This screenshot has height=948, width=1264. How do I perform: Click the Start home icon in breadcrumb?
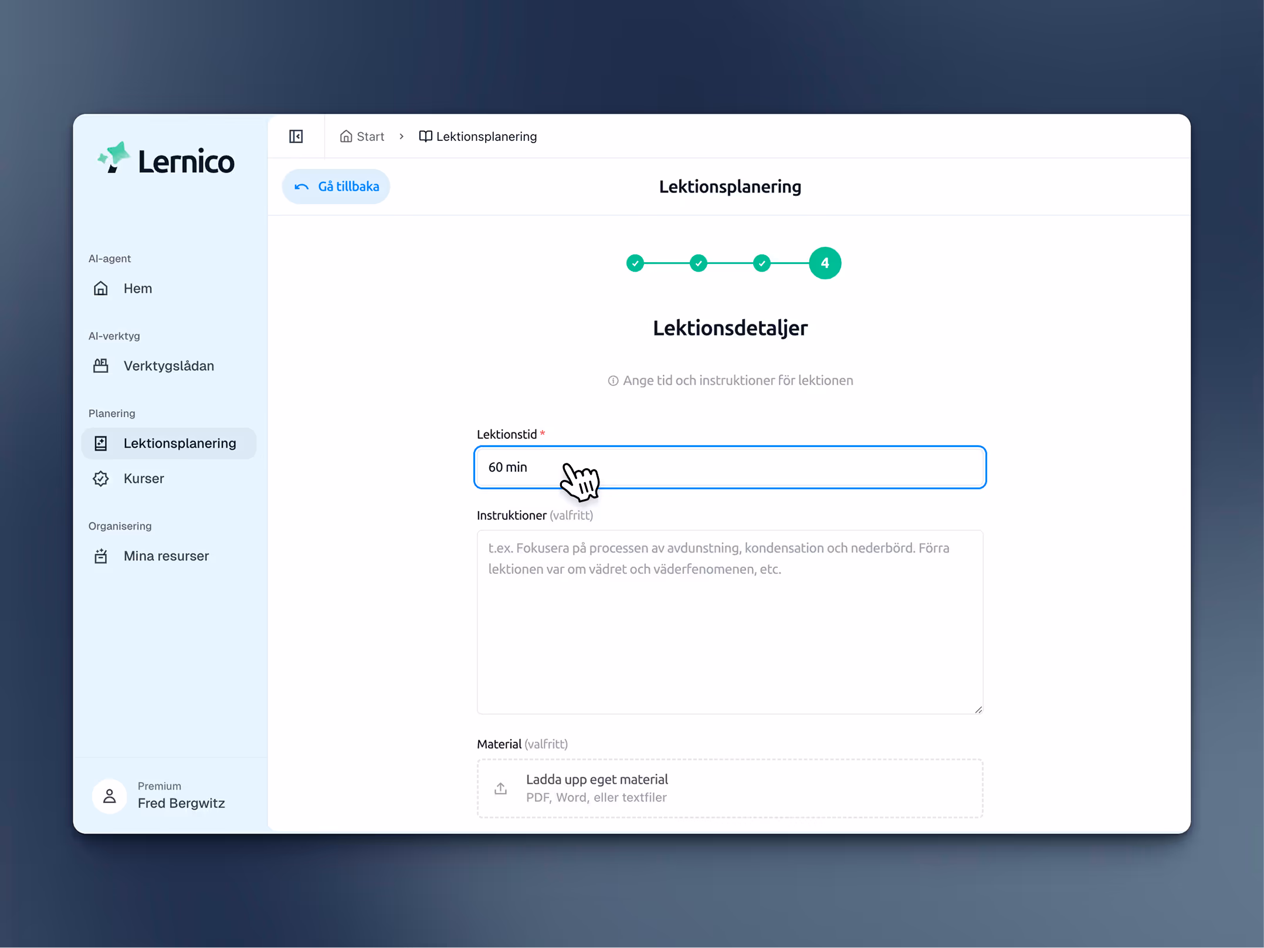(x=346, y=136)
